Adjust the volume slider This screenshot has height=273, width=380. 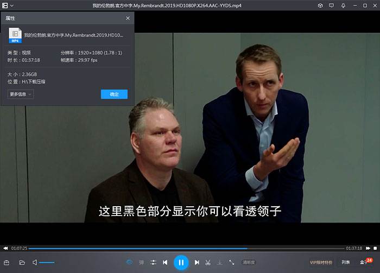(x=47, y=262)
